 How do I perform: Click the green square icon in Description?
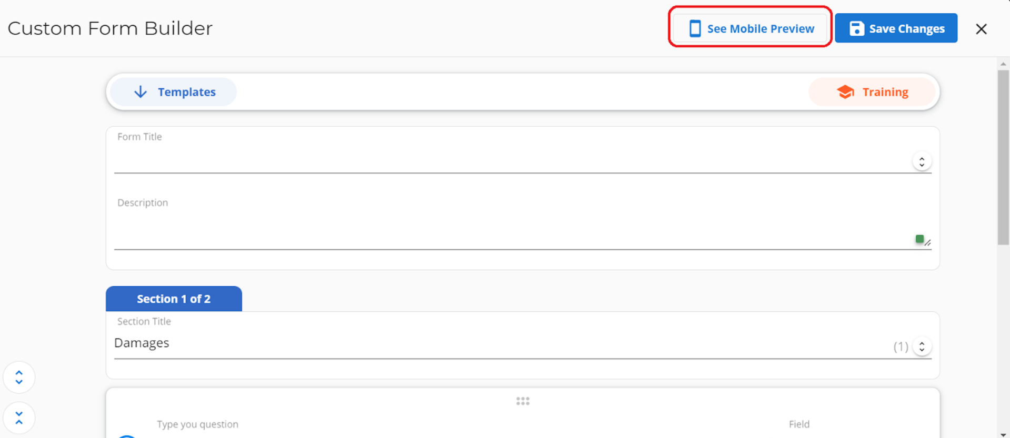[919, 239]
